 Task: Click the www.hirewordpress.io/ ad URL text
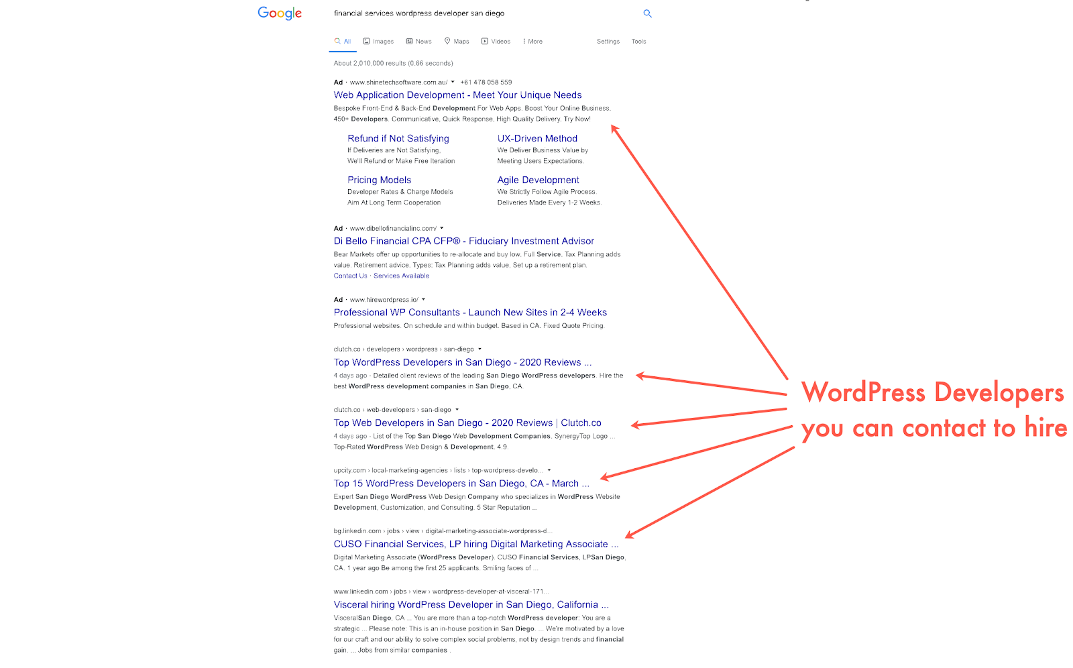384,300
